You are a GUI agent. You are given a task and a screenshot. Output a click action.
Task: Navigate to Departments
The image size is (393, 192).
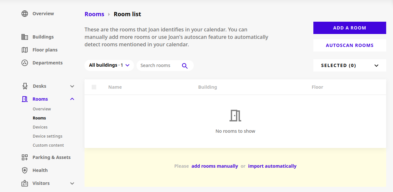[47, 63]
